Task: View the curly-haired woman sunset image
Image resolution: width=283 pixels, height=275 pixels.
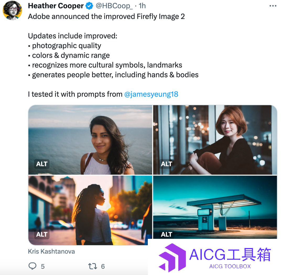Action: pos(90,210)
